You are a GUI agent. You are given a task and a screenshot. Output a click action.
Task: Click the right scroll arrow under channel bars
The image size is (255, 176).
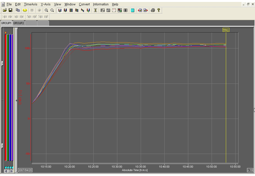(12, 171)
